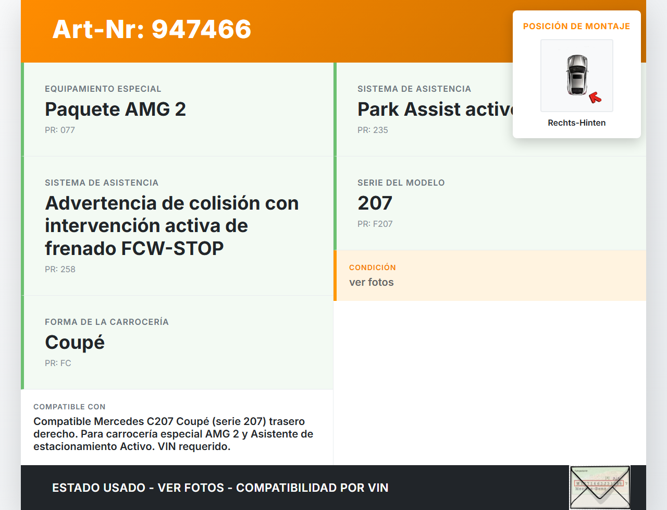Click the PR: FC code

click(58, 363)
